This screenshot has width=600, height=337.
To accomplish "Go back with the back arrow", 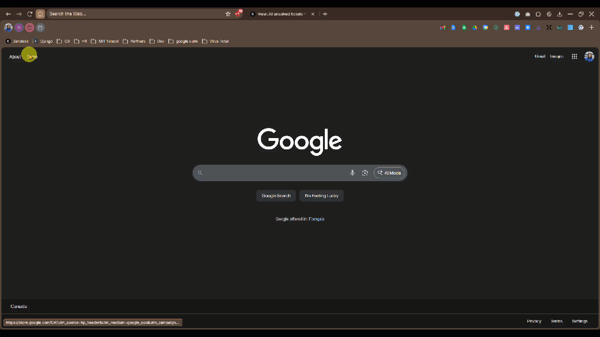I will coord(8,14).
